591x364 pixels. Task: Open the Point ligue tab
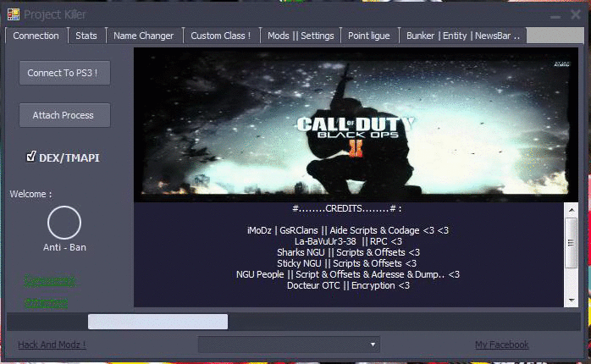[x=369, y=36]
